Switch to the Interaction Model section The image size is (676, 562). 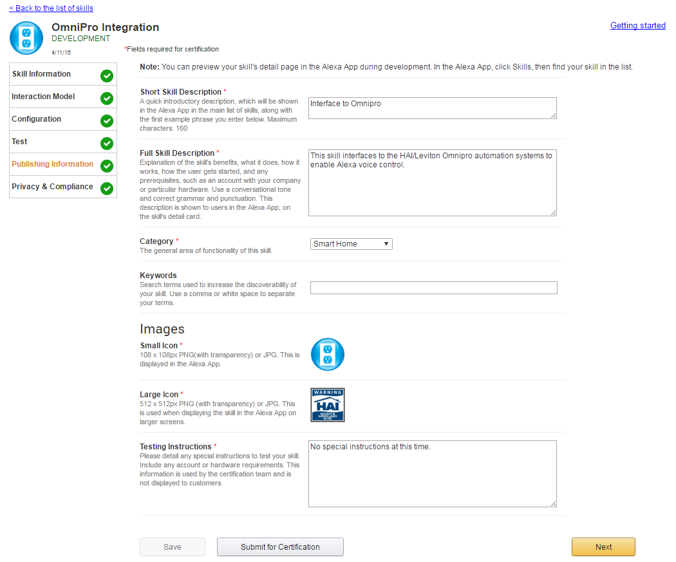point(43,97)
